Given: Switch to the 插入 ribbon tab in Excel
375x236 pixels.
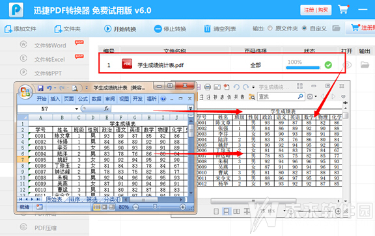Looking at the screenshot, I should [55, 99].
